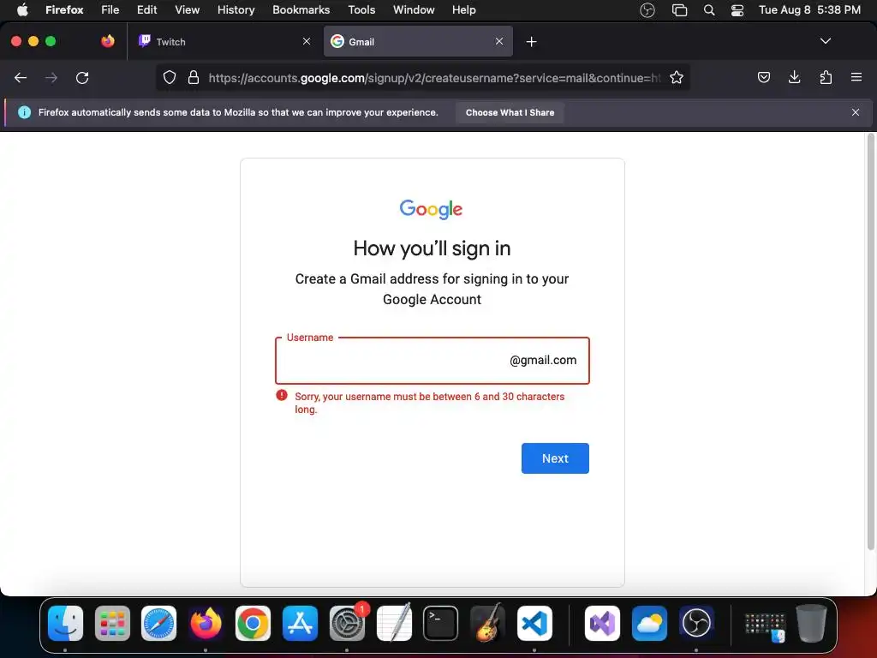
Task: Go back to the previous page
Action: coord(21,78)
